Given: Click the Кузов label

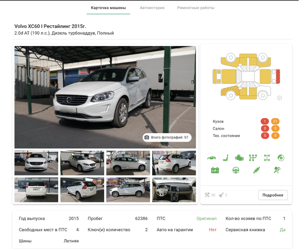Looking at the screenshot, I should point(218,122).
